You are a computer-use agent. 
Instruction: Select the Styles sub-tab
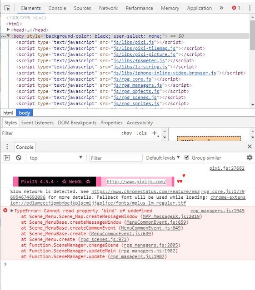click(10, 123)
